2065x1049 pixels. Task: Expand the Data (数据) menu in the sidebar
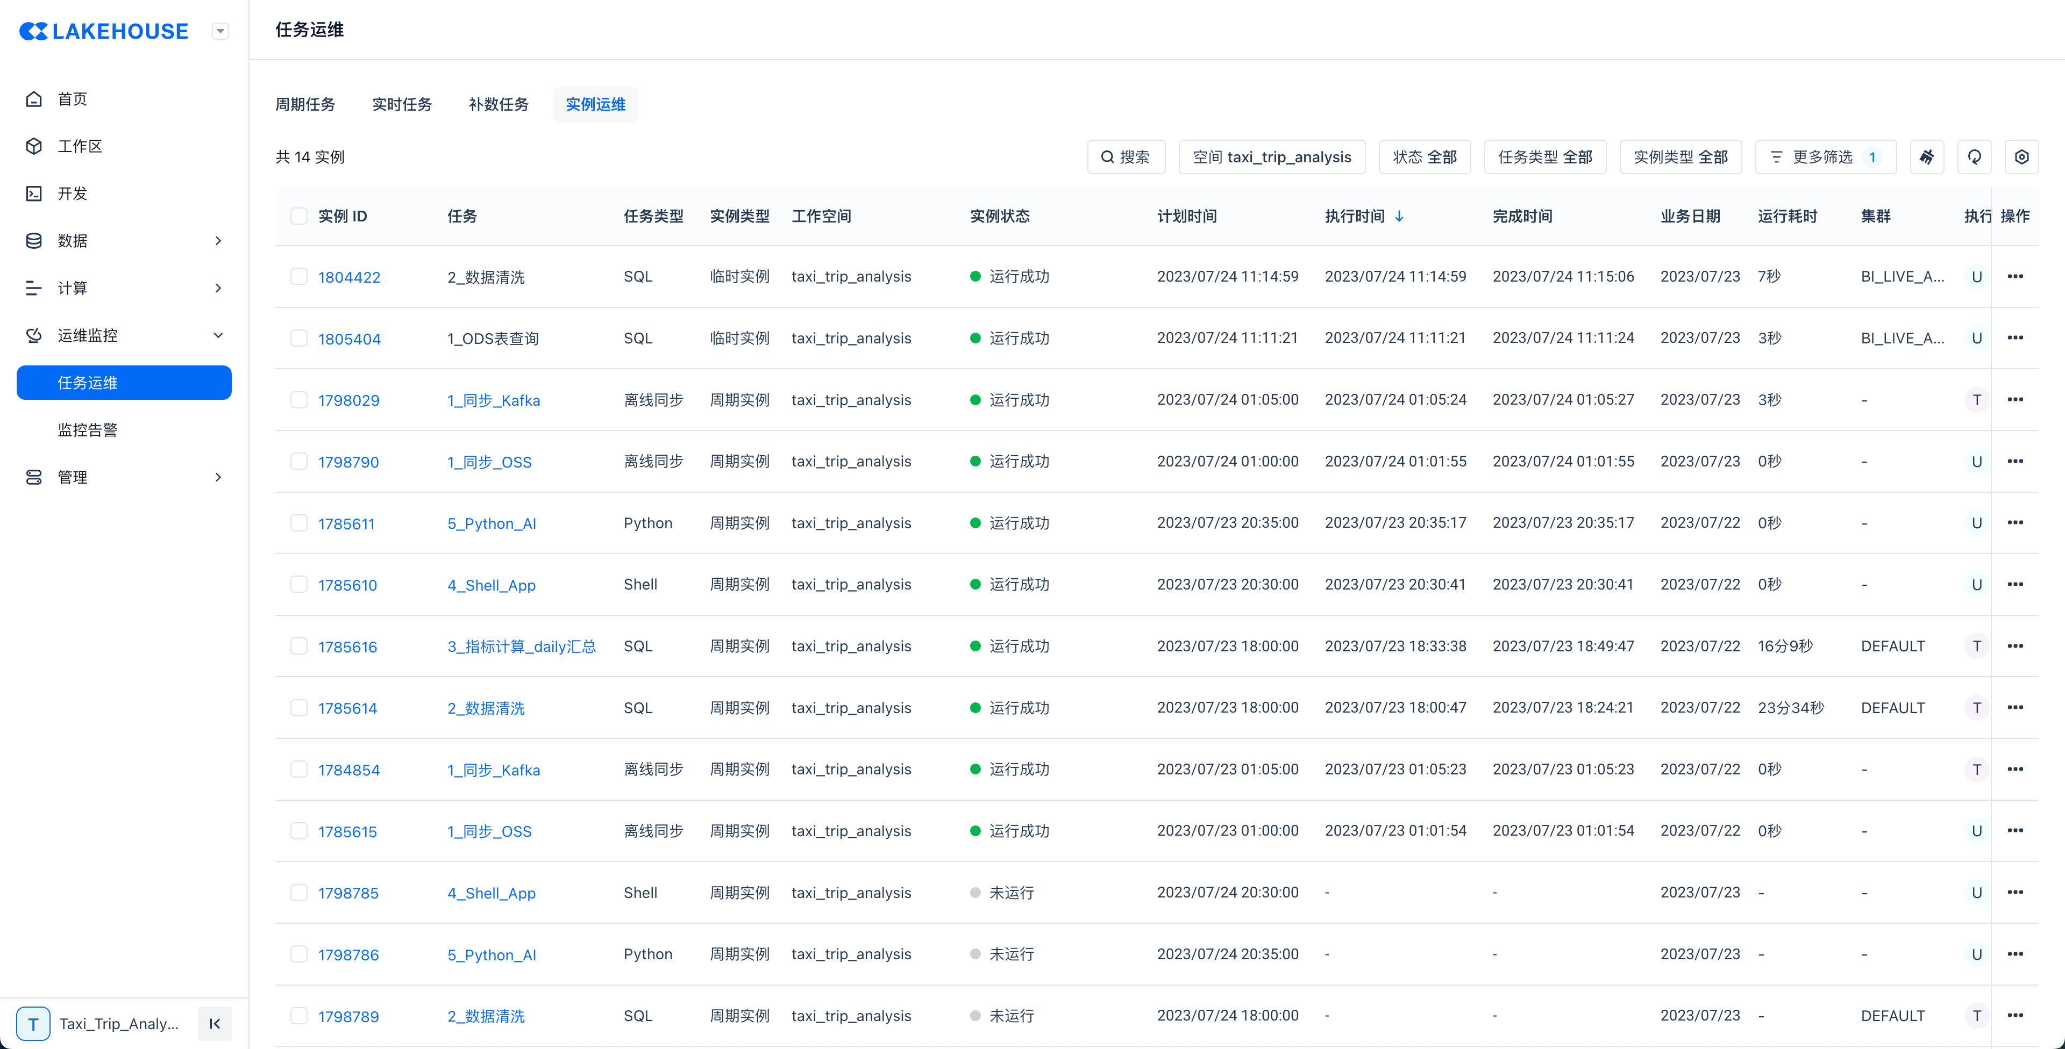(x=218, y=241)
